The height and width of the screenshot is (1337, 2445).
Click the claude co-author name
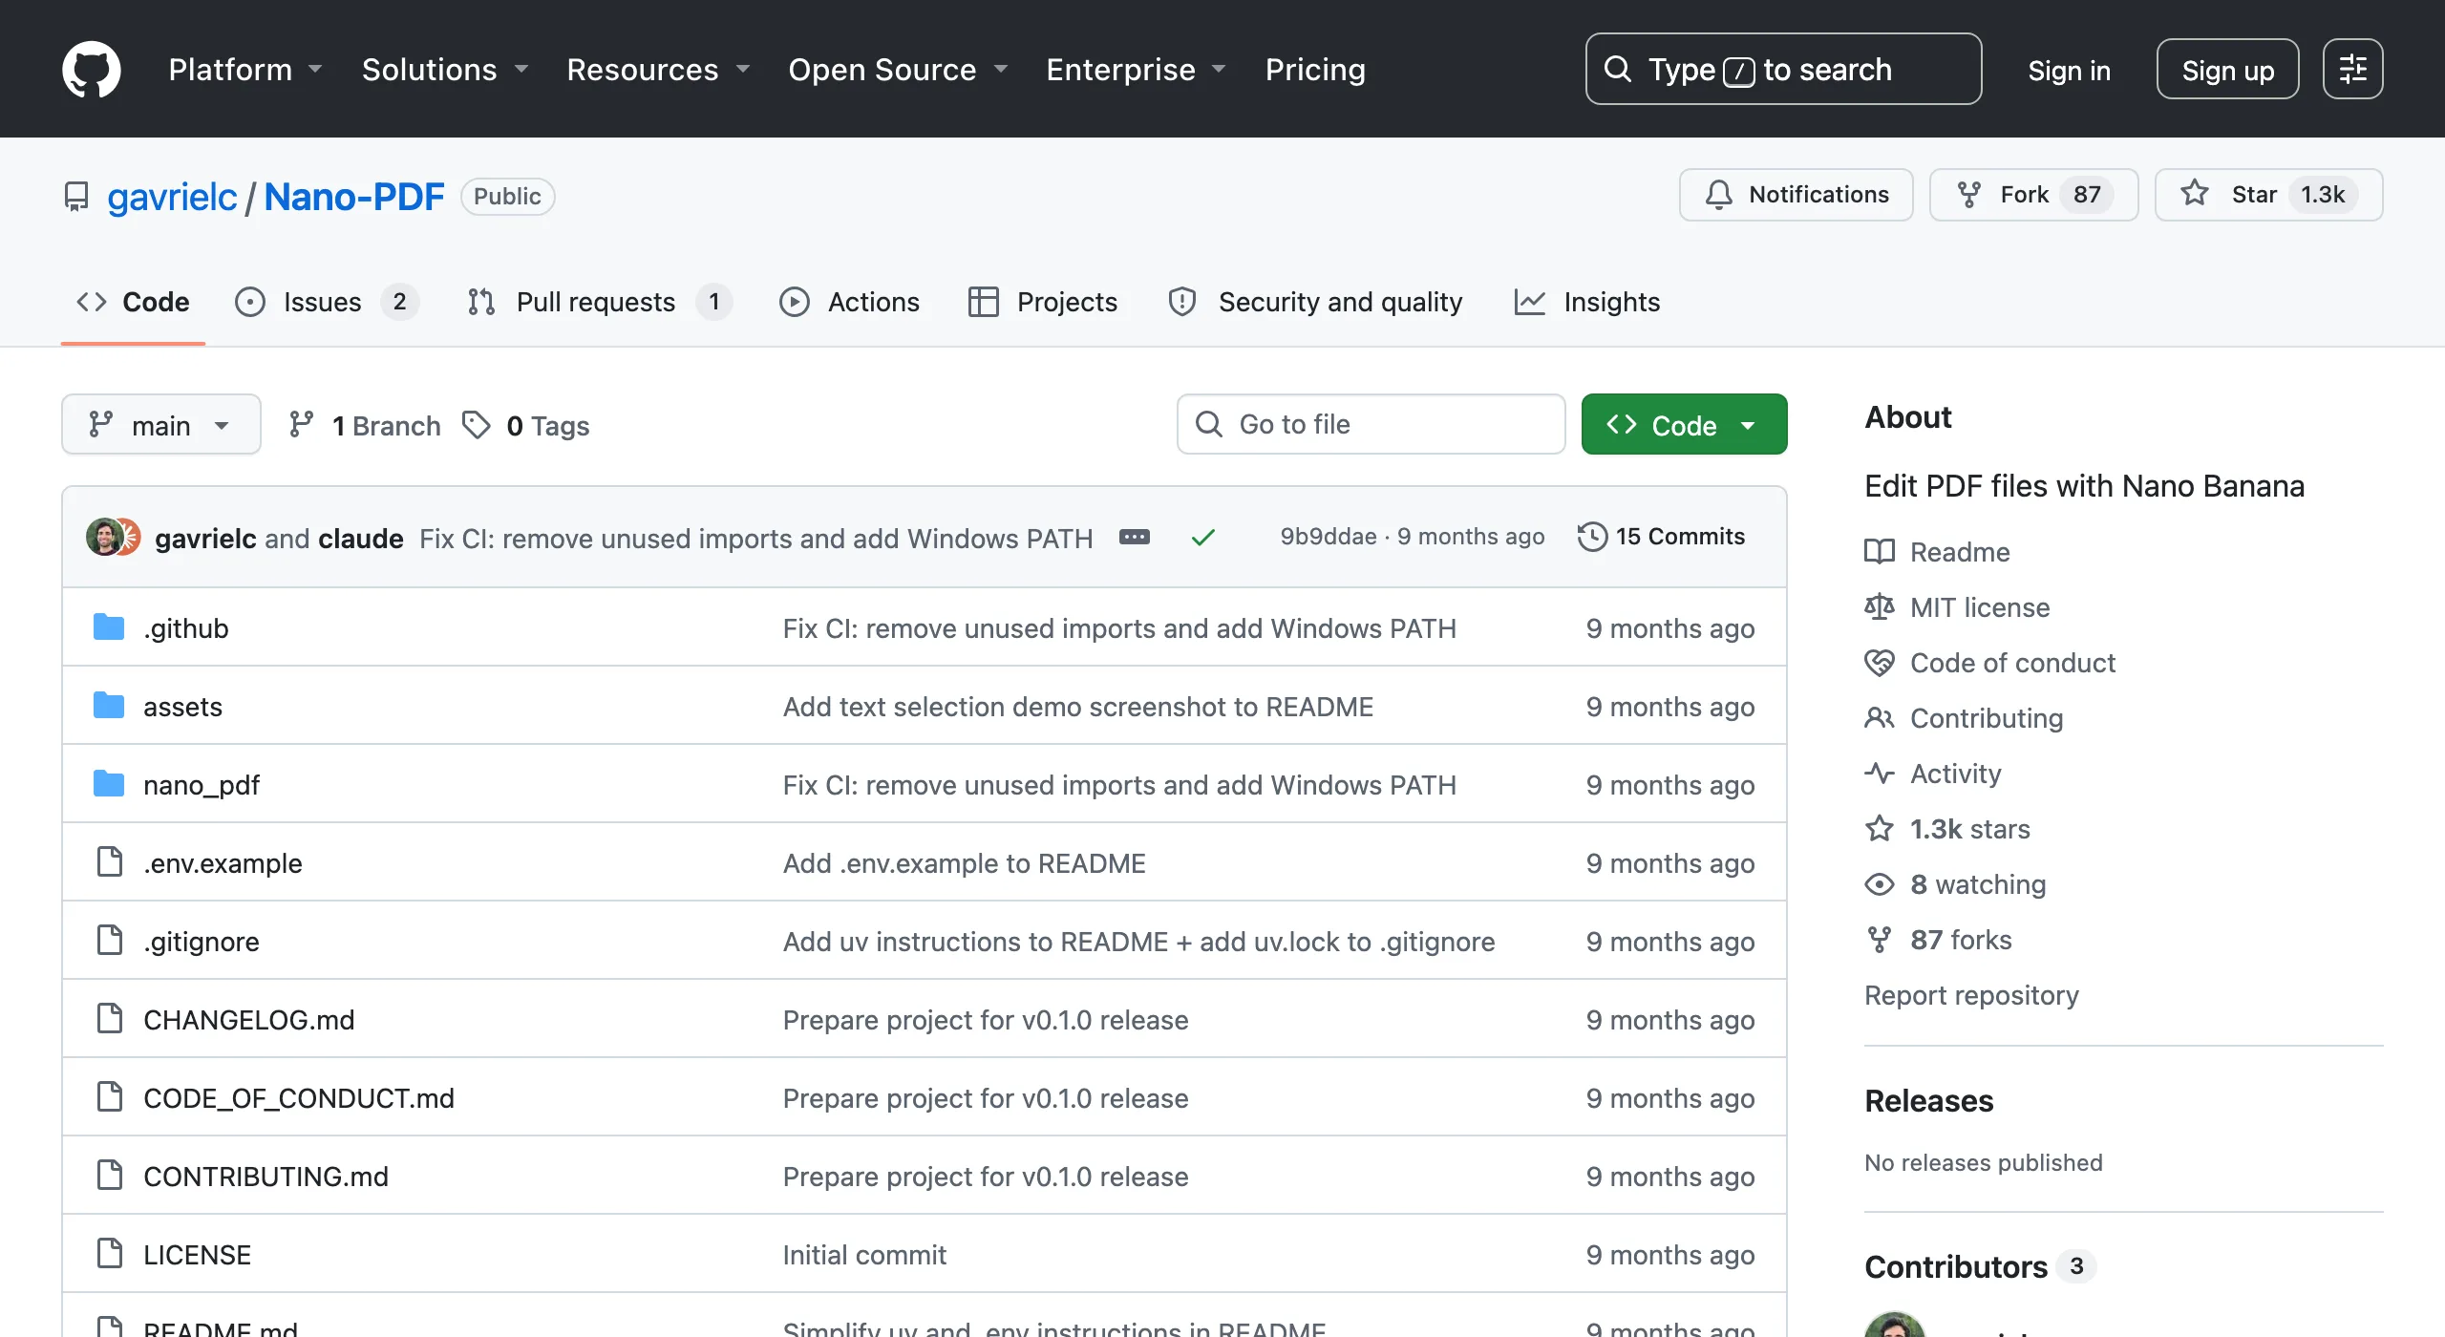[x=360, y=539]
